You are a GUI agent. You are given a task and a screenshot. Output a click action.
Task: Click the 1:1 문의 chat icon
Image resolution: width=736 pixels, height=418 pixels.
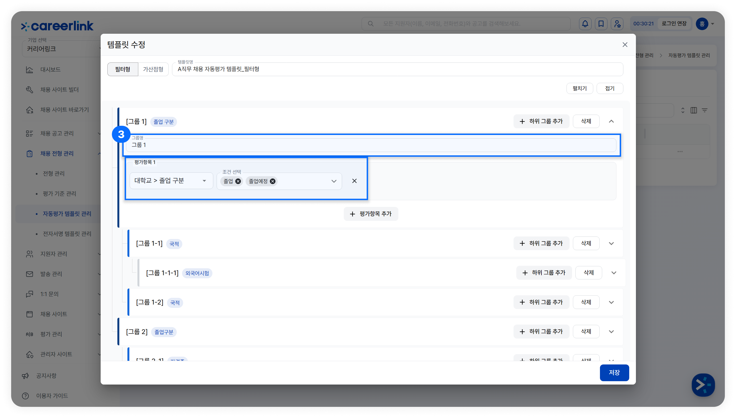tap(30, 294)
